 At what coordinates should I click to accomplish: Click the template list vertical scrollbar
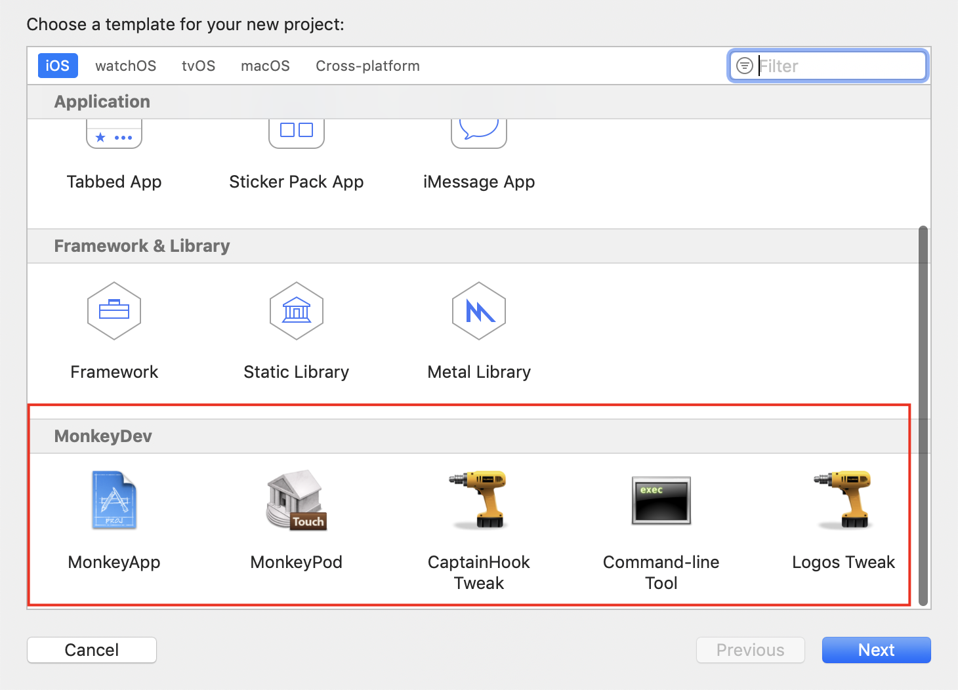tap(923, 416)
